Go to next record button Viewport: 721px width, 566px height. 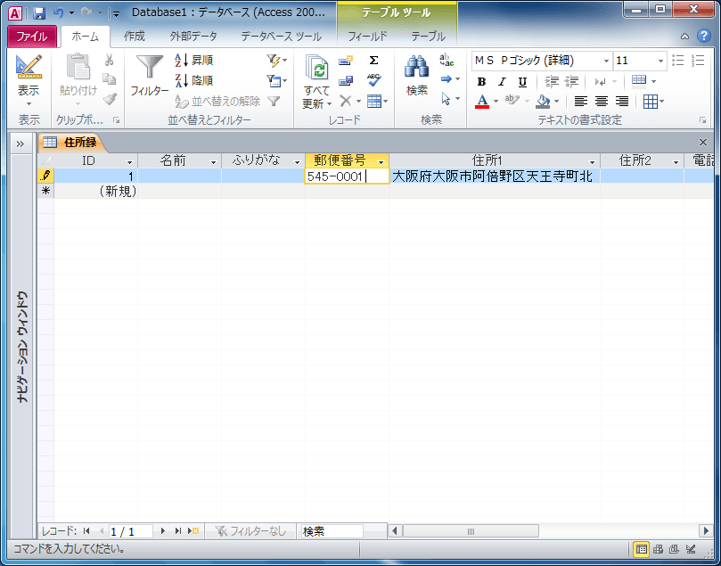(x=163, y=531)
